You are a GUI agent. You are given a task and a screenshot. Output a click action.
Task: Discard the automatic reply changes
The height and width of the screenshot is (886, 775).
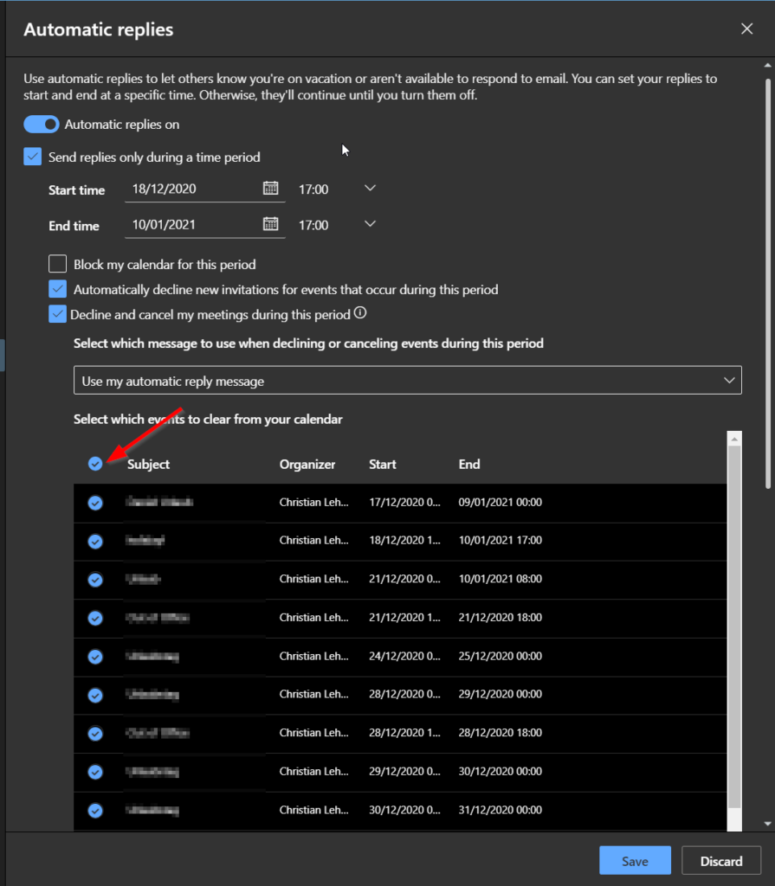721,861
